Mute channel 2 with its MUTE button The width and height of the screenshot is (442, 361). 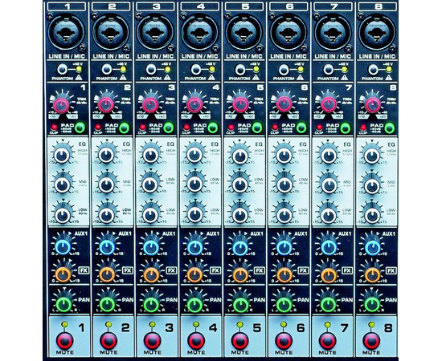point(108,341)
